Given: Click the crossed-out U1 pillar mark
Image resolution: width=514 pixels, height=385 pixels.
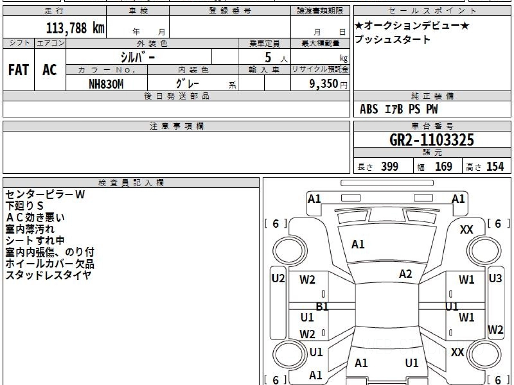Looking at the screenshot, I should point(452,307).
